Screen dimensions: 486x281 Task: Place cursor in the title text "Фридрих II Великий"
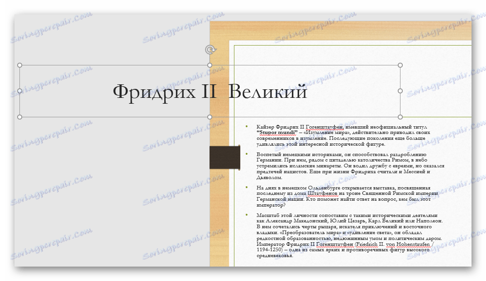coord(210,92)
